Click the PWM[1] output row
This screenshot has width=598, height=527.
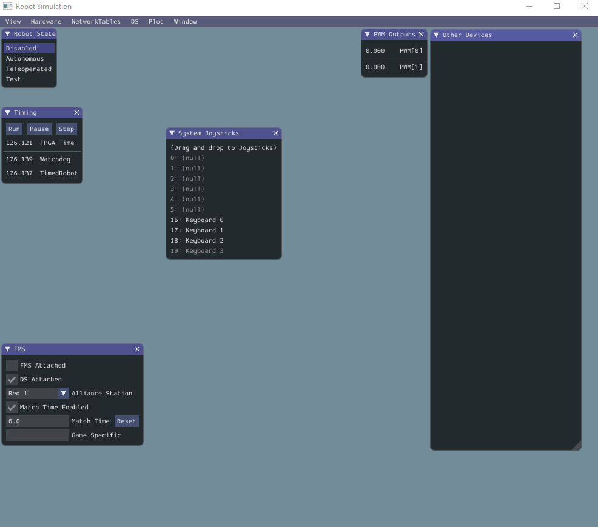coord(394,67)
